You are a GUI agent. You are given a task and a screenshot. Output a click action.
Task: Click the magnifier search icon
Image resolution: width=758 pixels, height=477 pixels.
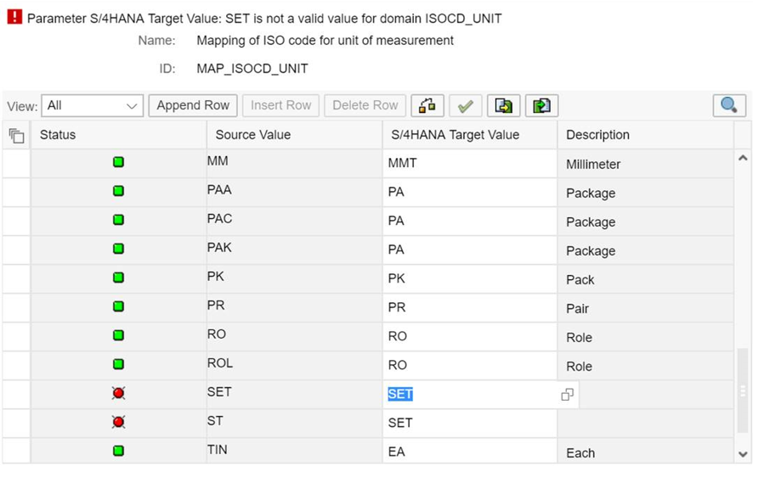pyautogui.click(x=729, y=105)
